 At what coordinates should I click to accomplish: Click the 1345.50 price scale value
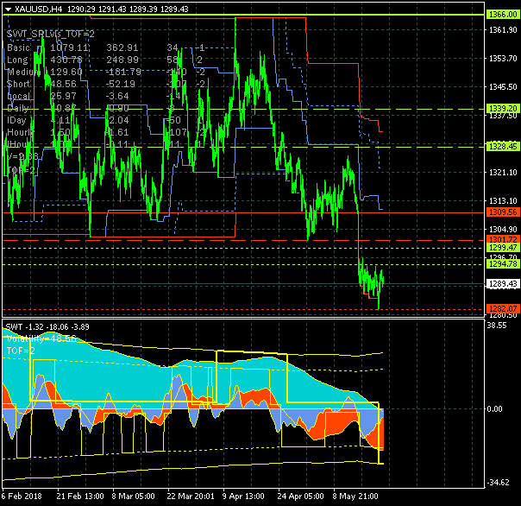coord(503,87)
